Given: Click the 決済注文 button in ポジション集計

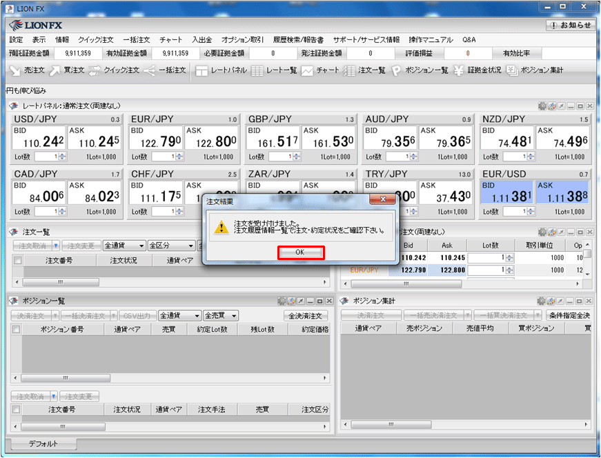Looking at the screenshot, I should [371, 316].
